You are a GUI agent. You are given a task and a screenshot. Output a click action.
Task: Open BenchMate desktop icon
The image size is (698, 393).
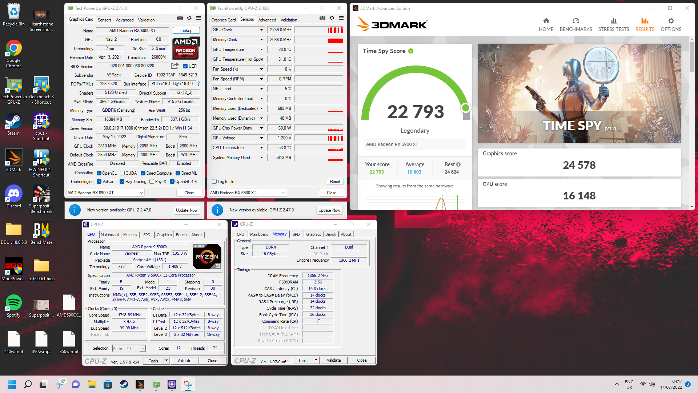pos(41,233)
